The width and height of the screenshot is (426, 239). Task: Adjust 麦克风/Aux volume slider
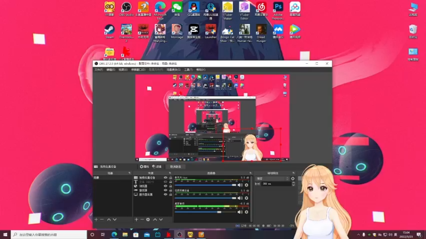pyautogui.click(x=206, y=185)
